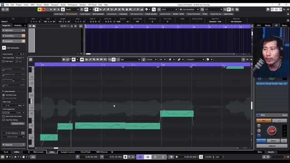
Task: Click the Record transport button
Action: [163, 157]
